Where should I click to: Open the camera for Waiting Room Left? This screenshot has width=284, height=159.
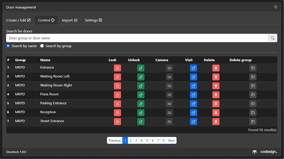click(169, 77)
